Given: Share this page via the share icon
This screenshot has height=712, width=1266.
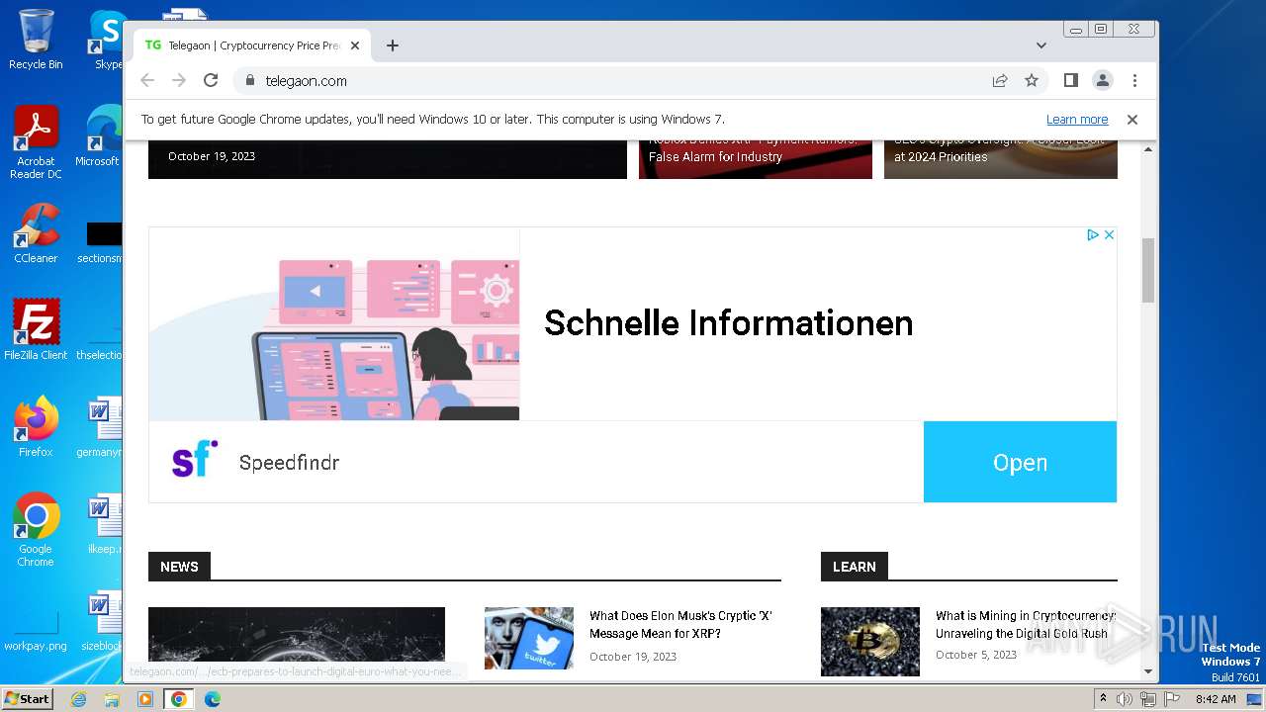Looking at the screenshot, I should 1000,80.
